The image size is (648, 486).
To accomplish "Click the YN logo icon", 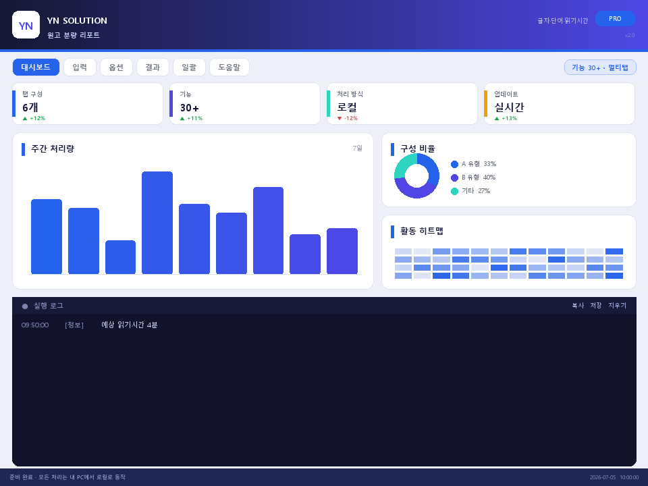I will click(26, 25).
